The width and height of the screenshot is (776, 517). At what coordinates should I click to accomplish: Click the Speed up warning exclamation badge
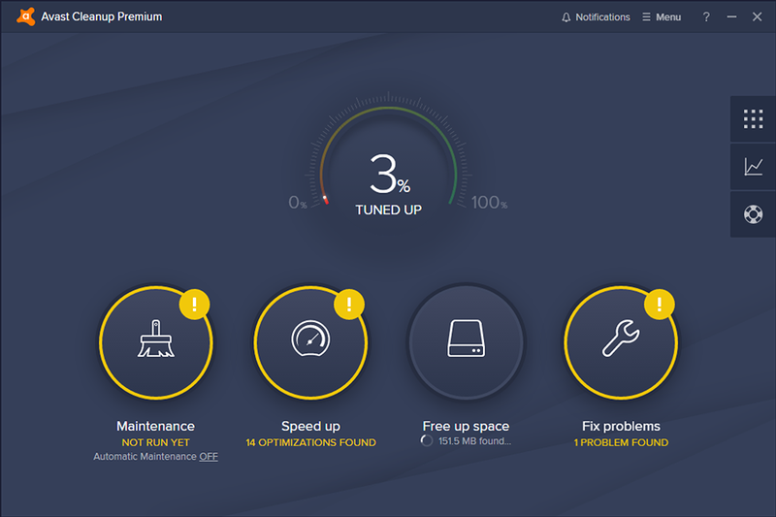(x=349, y=305)
